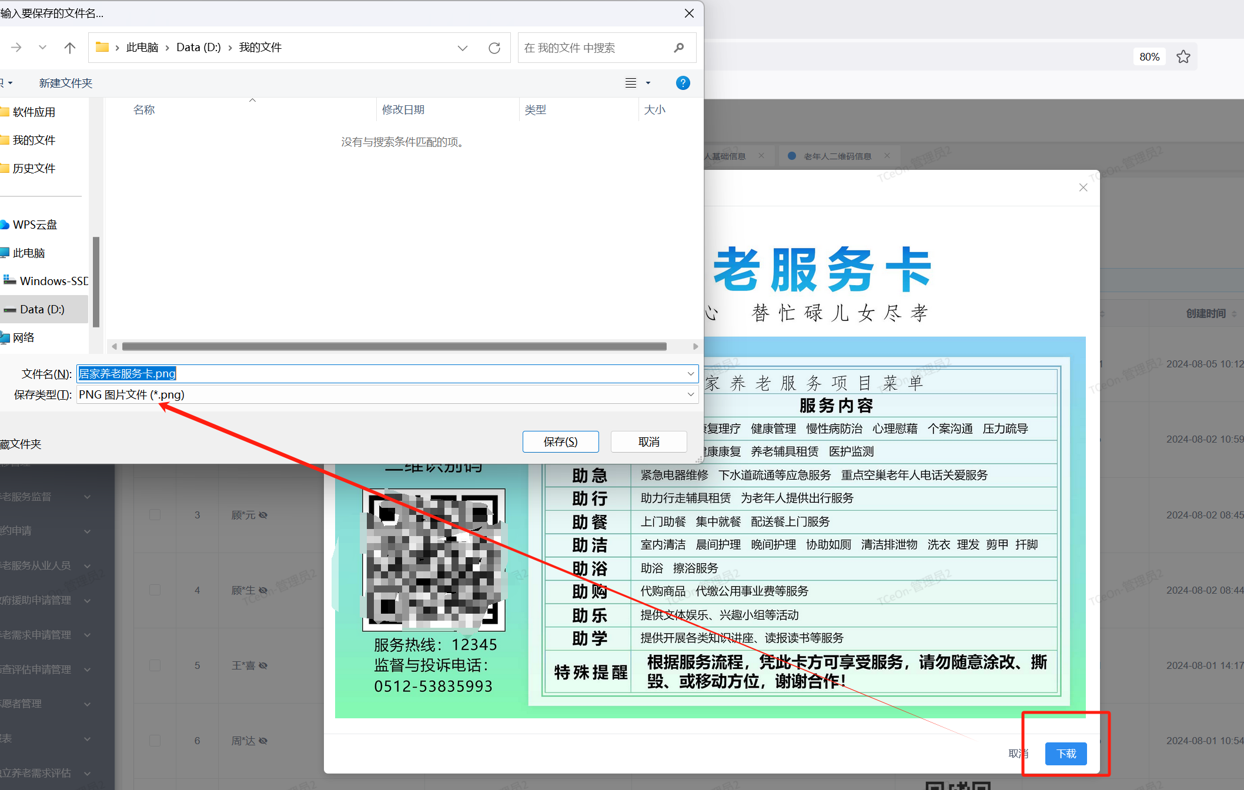Expand the 文件名 dropdown arrow
The image size is (1244, 790).
pyautogui.click(x=691, y=374)
